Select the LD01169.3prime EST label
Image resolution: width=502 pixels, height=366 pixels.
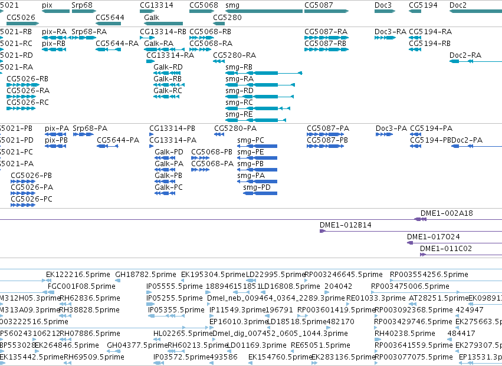(257, 345)
